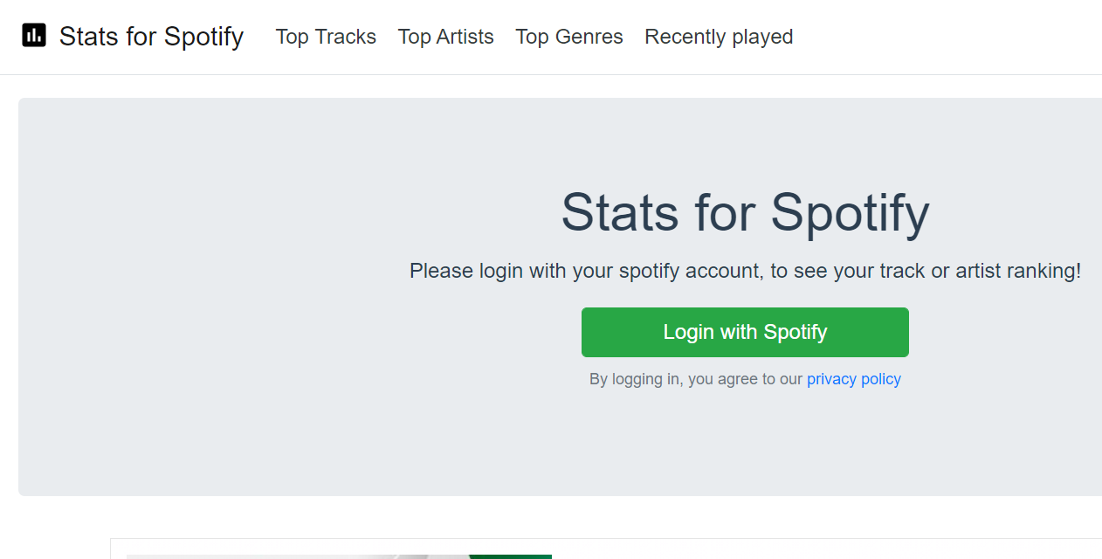
Task: Click the 'By logging in, you agree' text
Action: [x=697, y=379]
